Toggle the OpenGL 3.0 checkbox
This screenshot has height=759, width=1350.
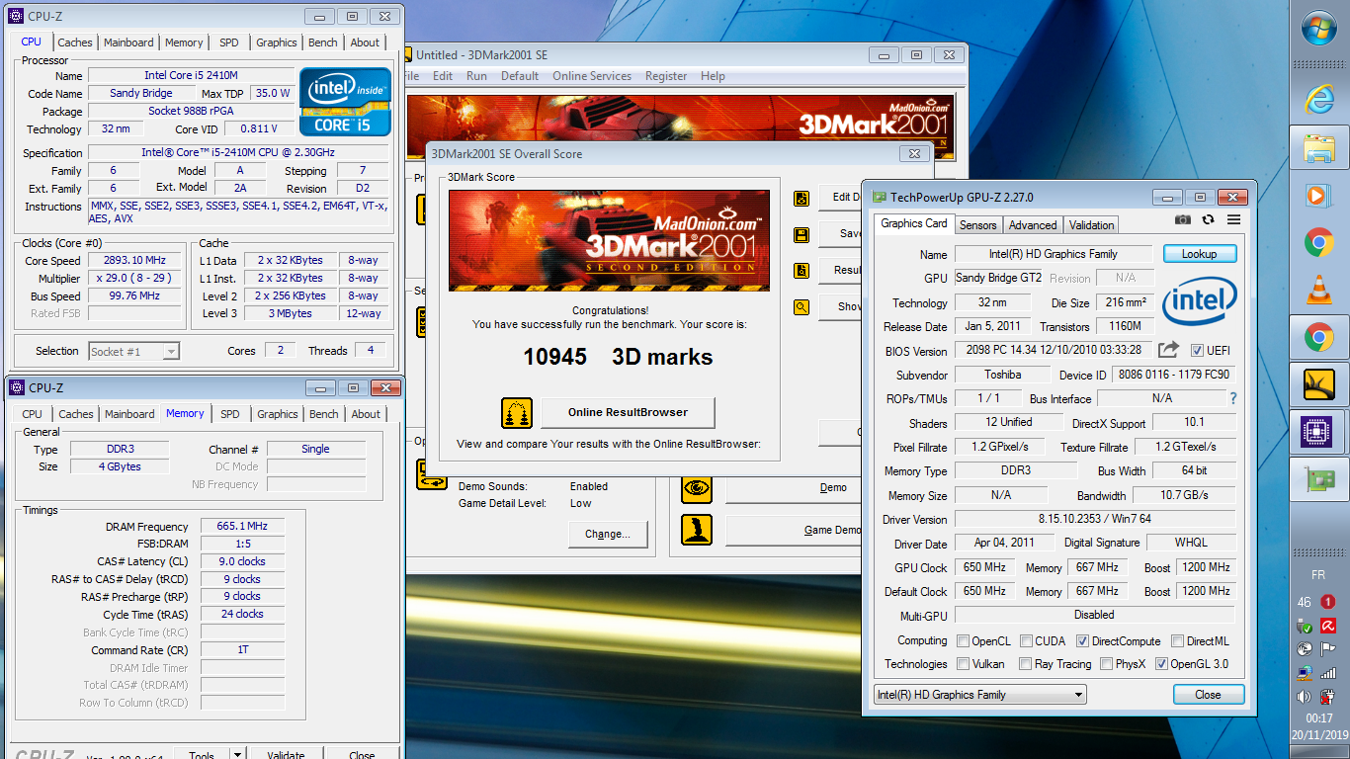1161,664
